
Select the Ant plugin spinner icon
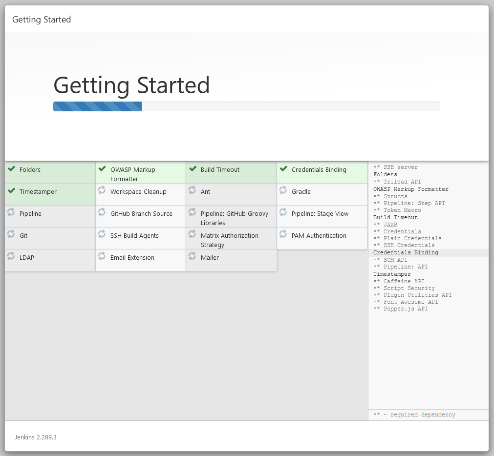coord(192,191)
